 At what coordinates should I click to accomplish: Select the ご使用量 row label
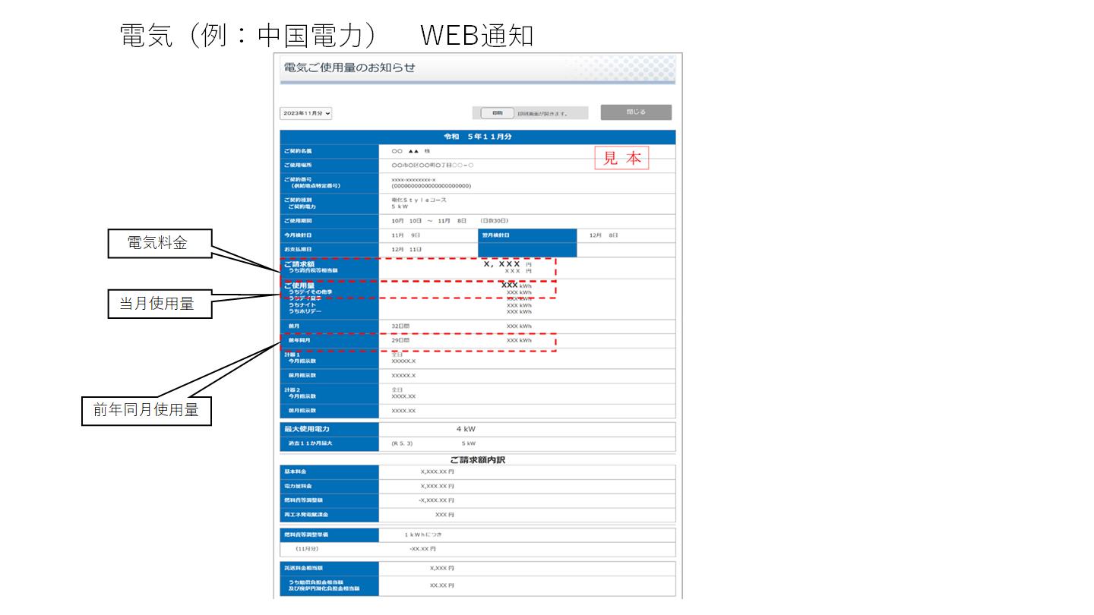point(299,285)
